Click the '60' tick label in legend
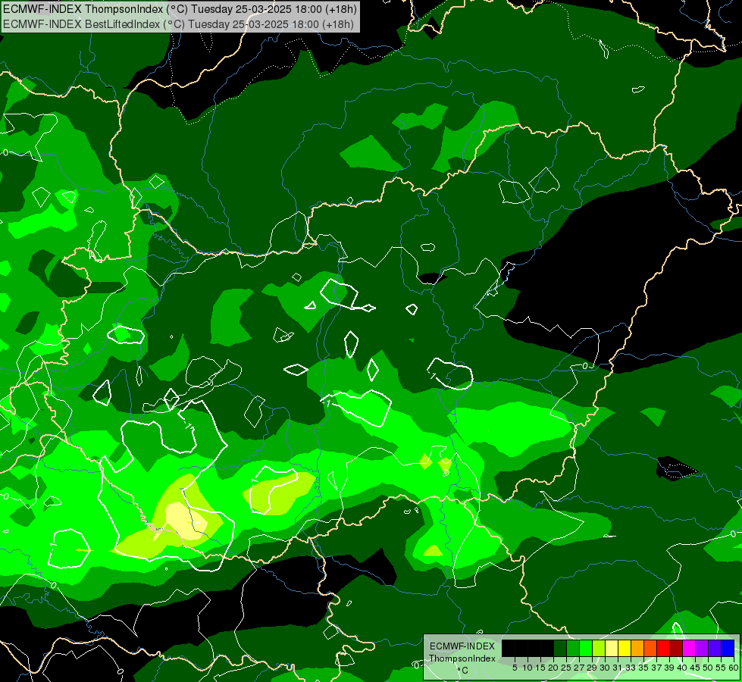The image size is (742, 682). click(x=734, y=668)
